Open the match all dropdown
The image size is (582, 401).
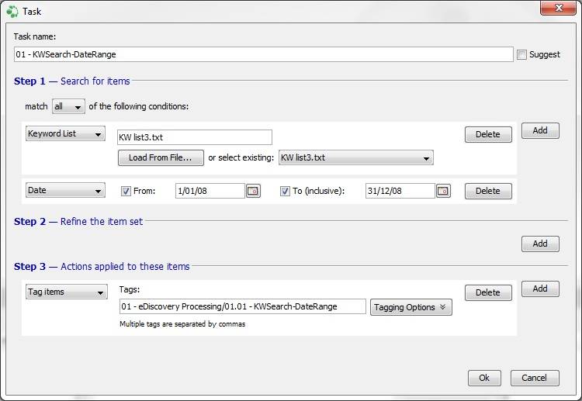tap(68, 106)
